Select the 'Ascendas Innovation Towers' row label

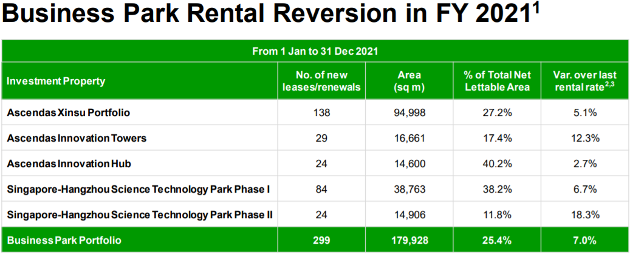[77, 139]
